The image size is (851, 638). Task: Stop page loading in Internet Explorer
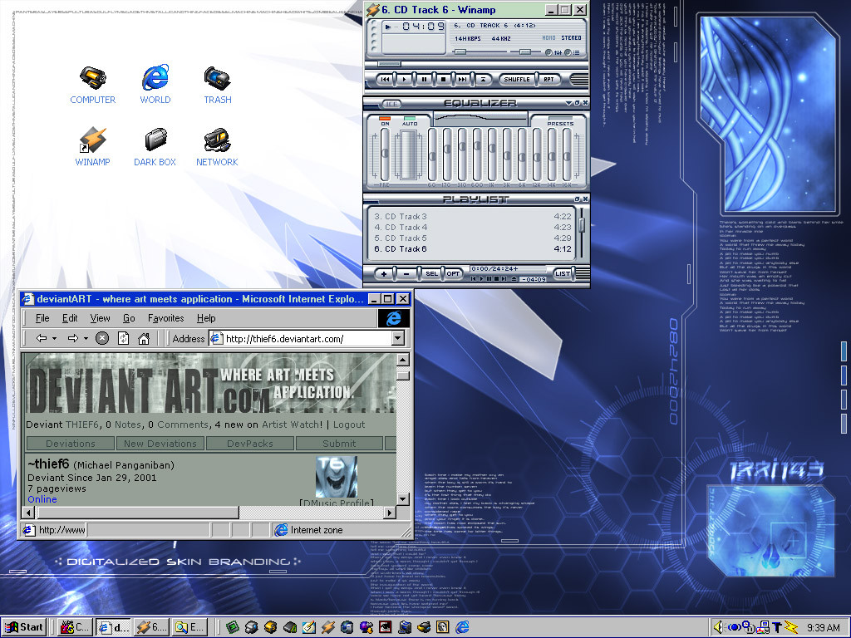coord(101,339)
